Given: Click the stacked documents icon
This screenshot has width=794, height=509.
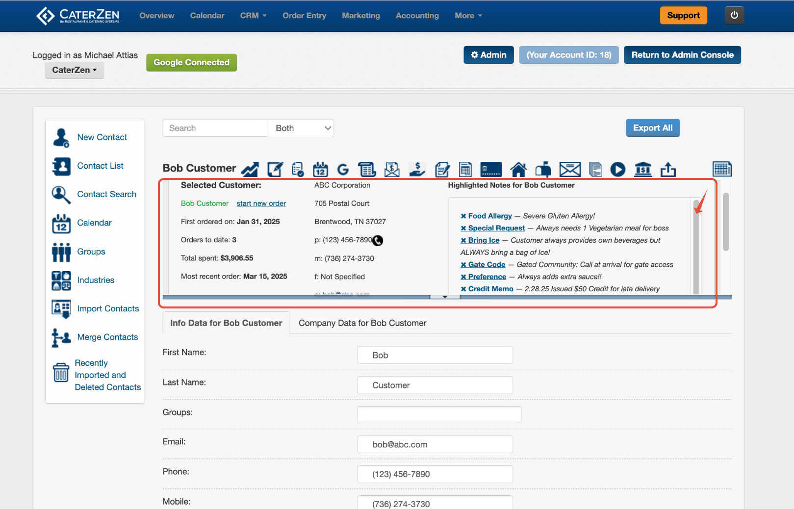Looking at the screenshot, I should (x=595, y=169).
